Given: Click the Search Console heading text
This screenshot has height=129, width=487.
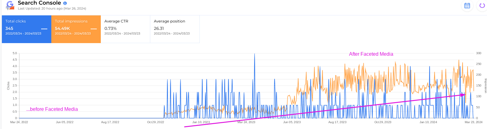Looking at the screenshot, I should 39,3.
